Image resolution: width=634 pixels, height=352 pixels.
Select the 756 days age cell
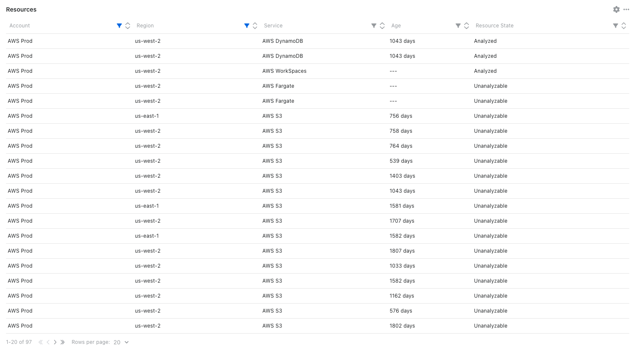[x=401, y=116]
